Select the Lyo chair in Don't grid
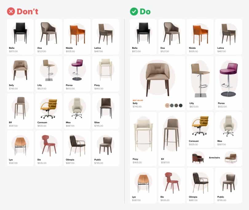This screenshot has width=249, height=210. 20,148
